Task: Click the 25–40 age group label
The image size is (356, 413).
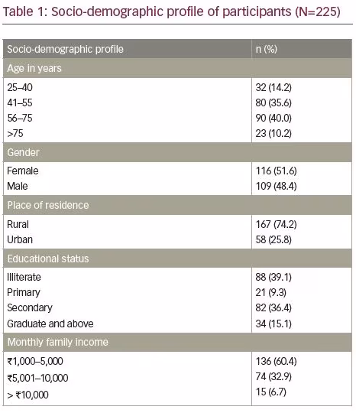Action: (20, 87)
